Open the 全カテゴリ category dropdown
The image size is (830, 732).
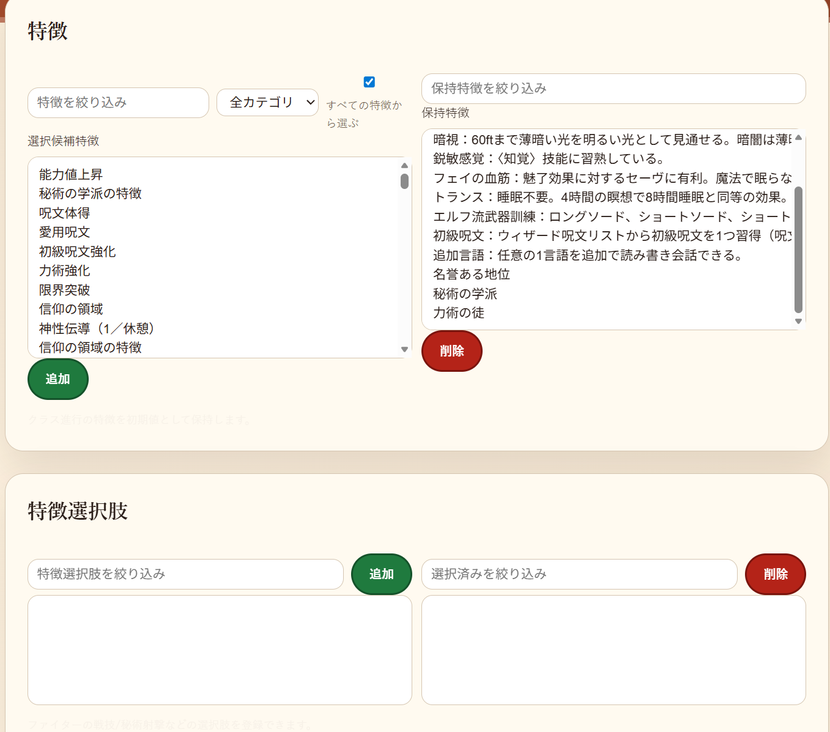267,103
